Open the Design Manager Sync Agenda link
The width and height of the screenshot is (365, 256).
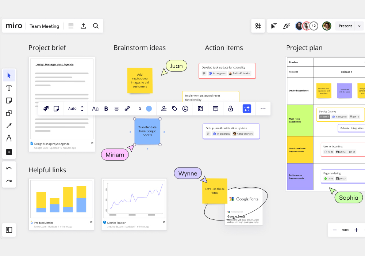[52, 144]
